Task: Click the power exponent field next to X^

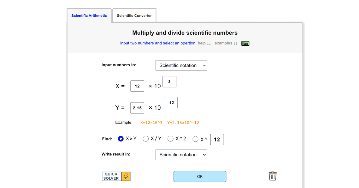Action: (217, 139)
